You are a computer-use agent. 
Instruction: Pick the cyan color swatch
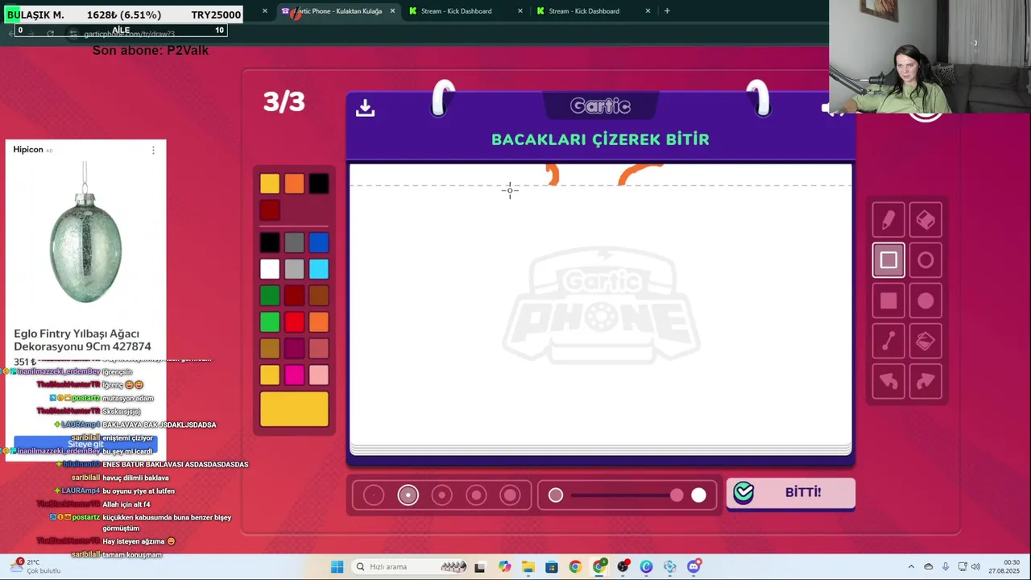[319, 269]
